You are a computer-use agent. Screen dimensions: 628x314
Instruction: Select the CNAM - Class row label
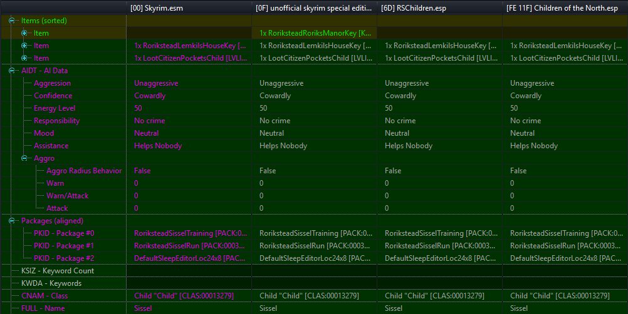pos(44,296)
